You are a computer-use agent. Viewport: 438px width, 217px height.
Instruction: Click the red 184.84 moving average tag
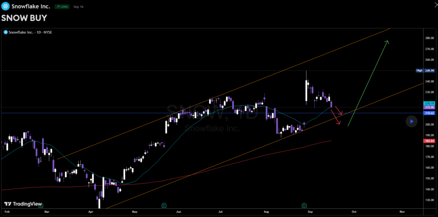click(x=429, y=141)
